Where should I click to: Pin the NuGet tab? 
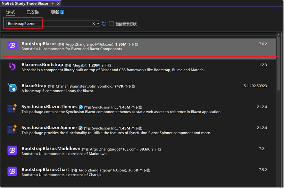coord(53,3)
